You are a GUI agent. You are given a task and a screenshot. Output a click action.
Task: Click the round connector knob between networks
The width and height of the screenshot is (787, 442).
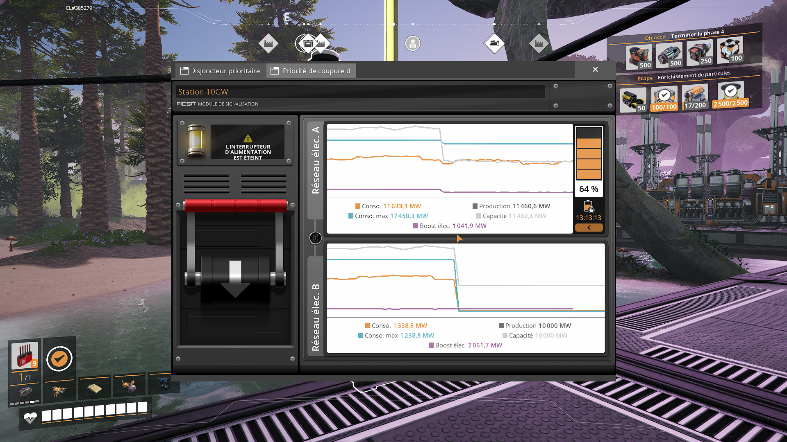click(315, 238)
